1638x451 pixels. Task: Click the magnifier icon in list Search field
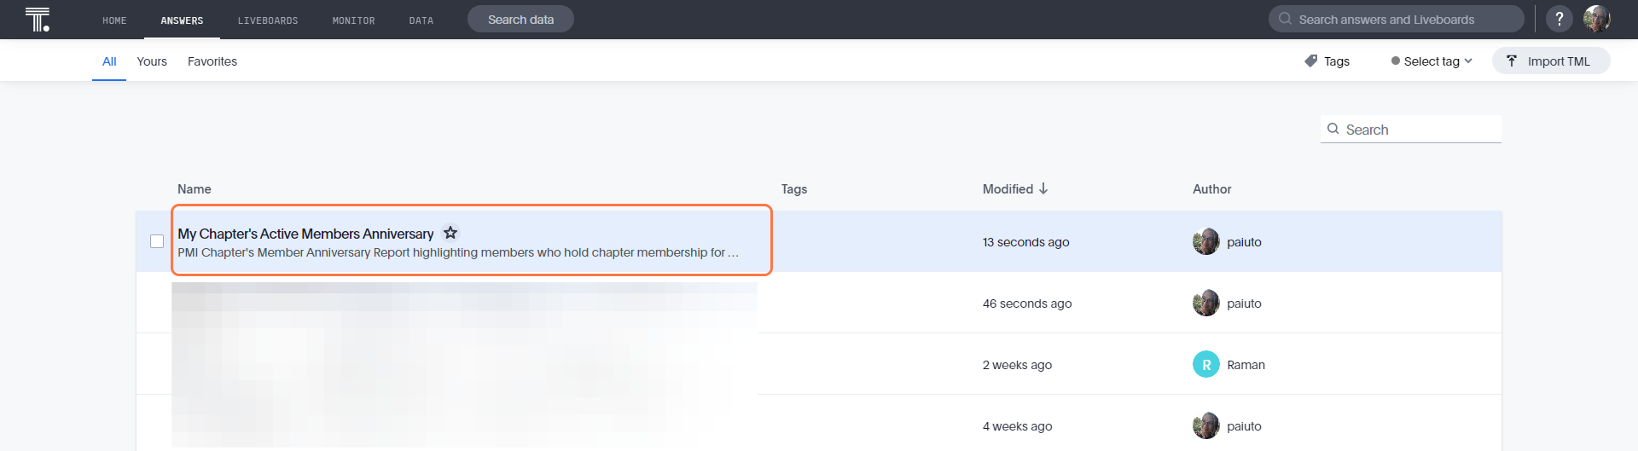click(x=1333, y=130)
